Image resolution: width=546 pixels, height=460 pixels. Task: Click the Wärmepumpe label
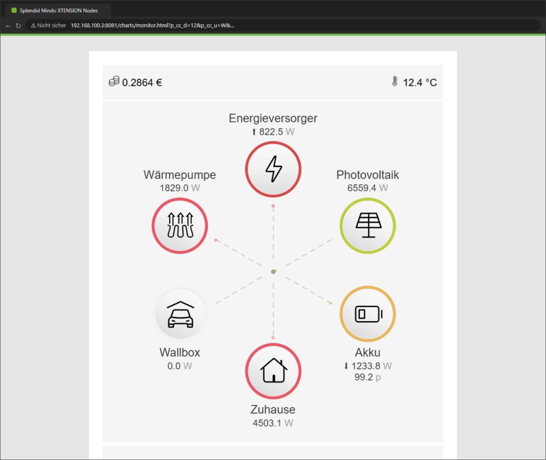pyautogui.click(x=180, y=175)
